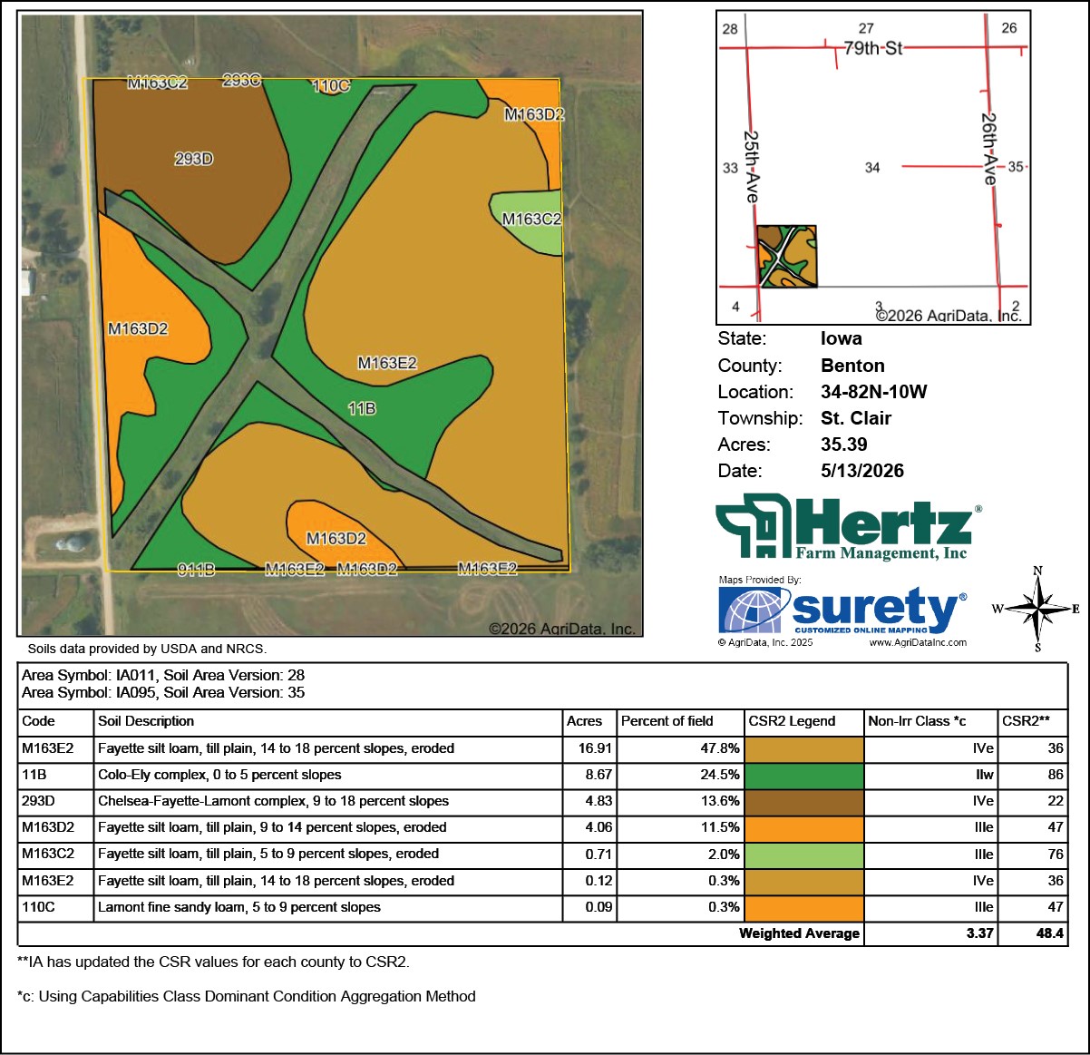
Task: Click the Colo-Ely complex soil description
Action: pyautogui.click(x=219, y=776)
